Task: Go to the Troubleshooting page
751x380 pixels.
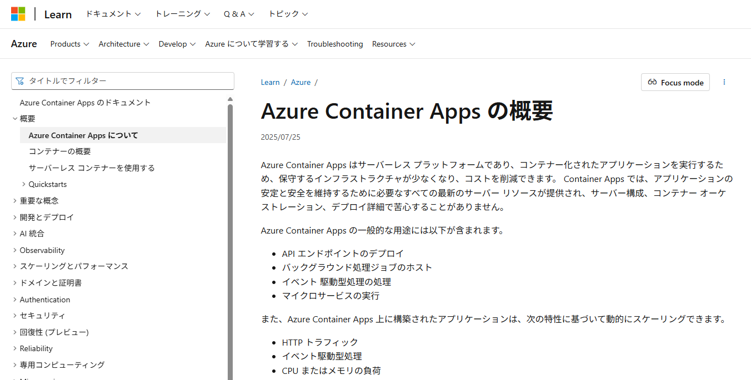Action: pos(335,44)
